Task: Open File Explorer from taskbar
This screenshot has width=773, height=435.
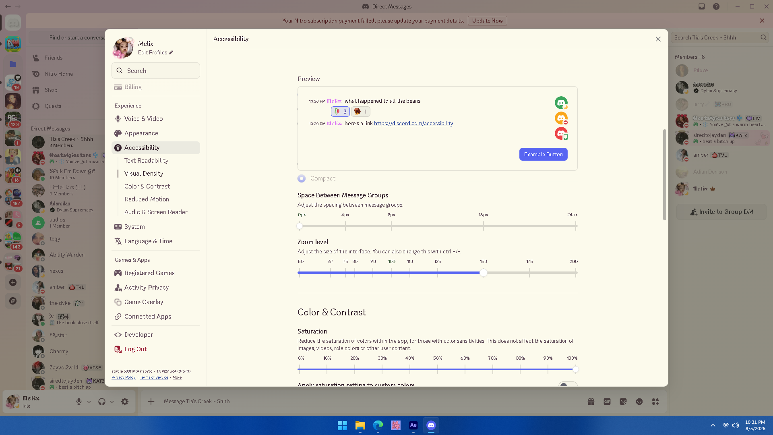Action: [360, 426]
